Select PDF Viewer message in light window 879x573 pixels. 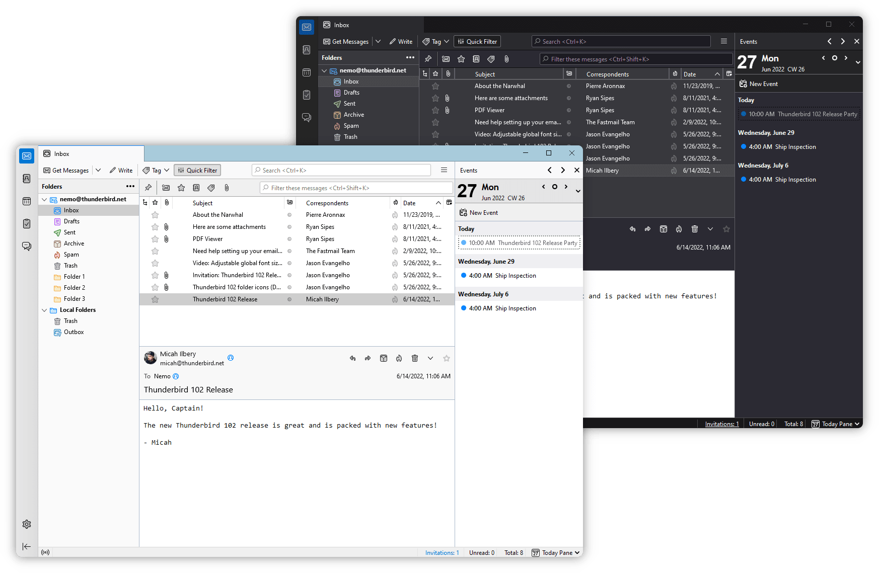coord(297,239)
